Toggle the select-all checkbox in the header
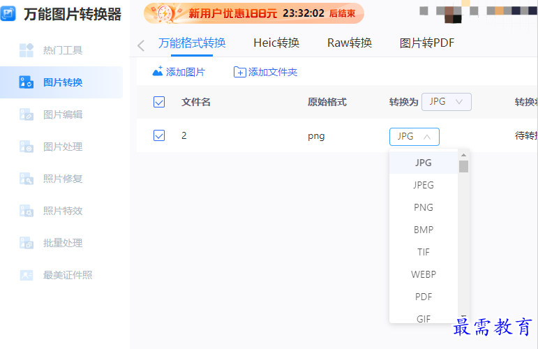The width and height of the screenshot is (538, 349). click(159, 102)
